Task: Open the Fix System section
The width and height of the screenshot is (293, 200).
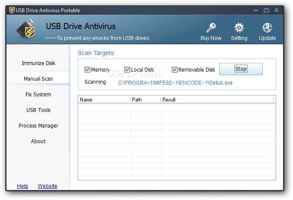Action: [x=39, y=94]
